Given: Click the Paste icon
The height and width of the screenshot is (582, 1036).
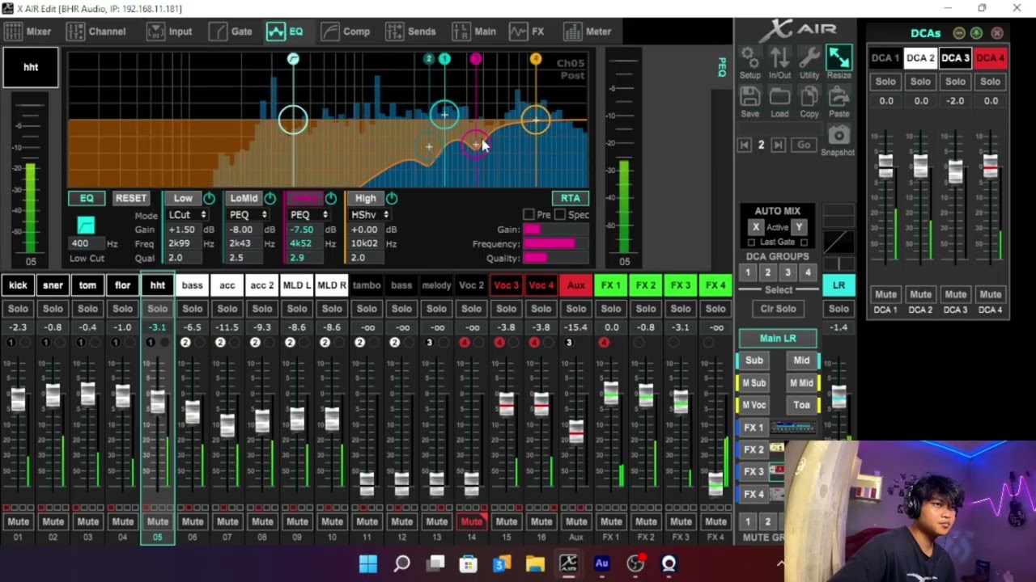Looking at the screenshot, I should pos(839,96).
